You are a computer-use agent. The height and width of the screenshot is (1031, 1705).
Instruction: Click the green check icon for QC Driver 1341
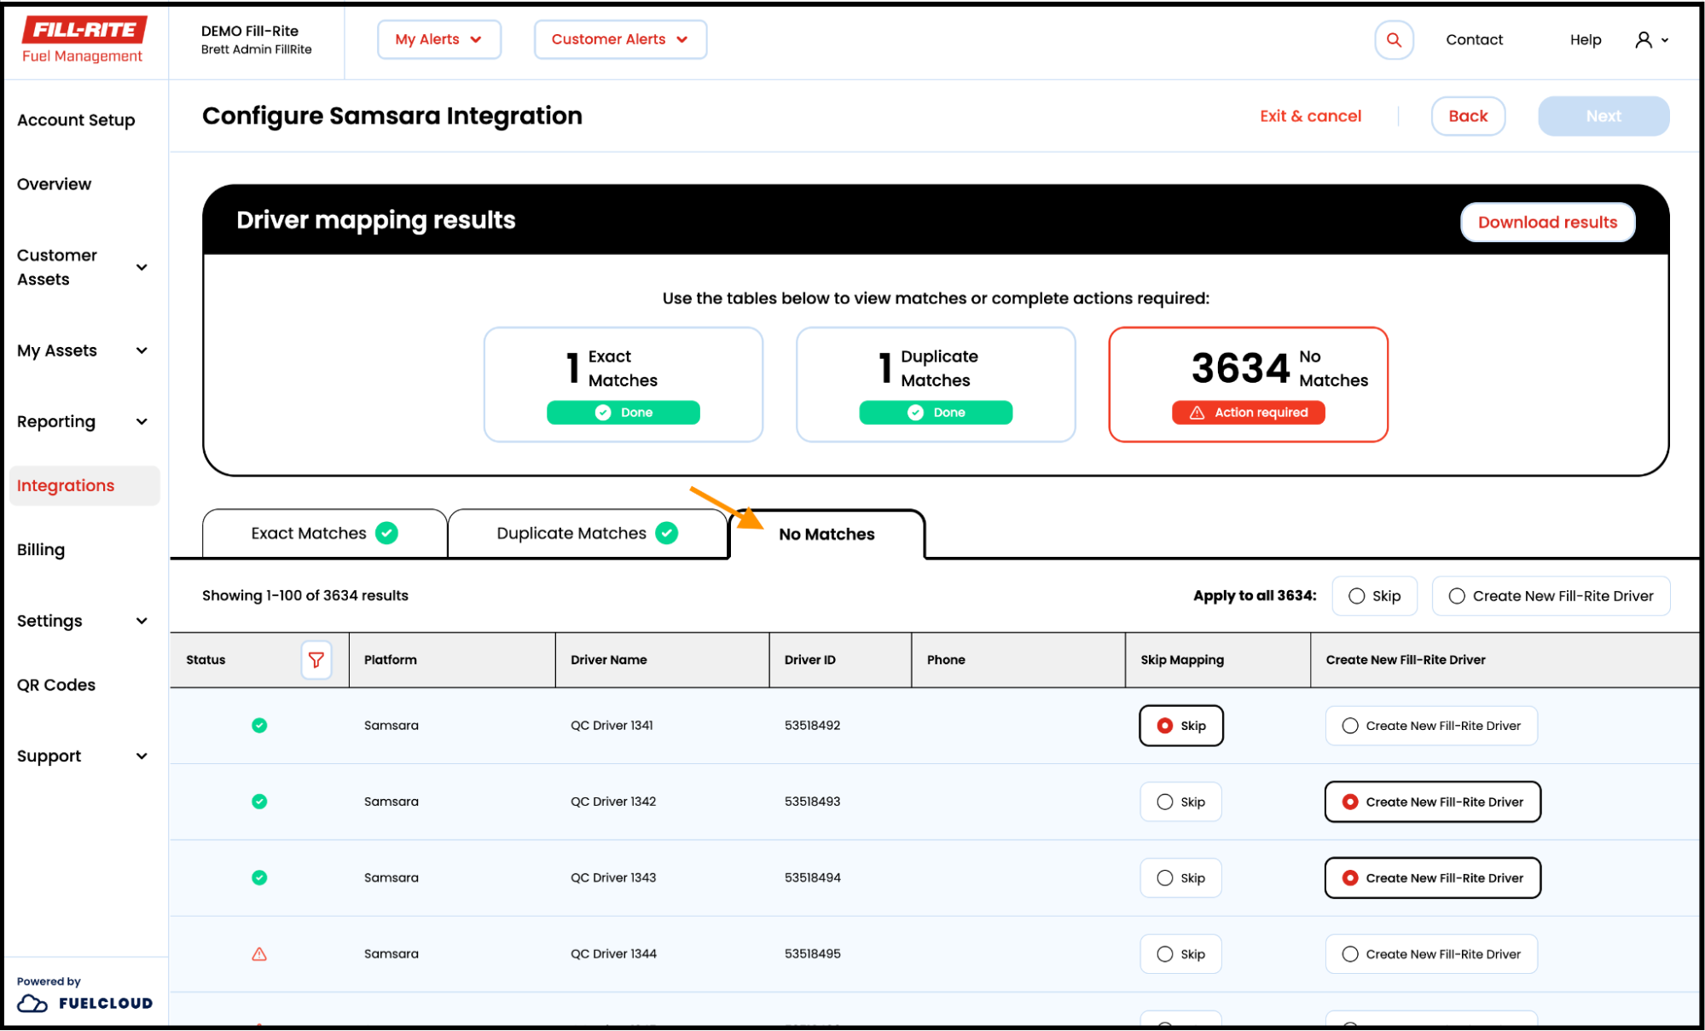coord(259,725)
